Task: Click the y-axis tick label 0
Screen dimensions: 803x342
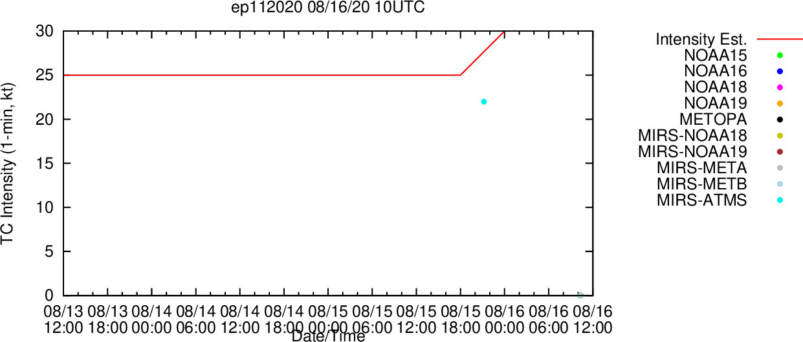Action: [49, 295]
